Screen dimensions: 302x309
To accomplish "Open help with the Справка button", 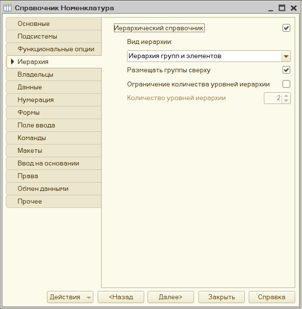I will click(272, 297).
